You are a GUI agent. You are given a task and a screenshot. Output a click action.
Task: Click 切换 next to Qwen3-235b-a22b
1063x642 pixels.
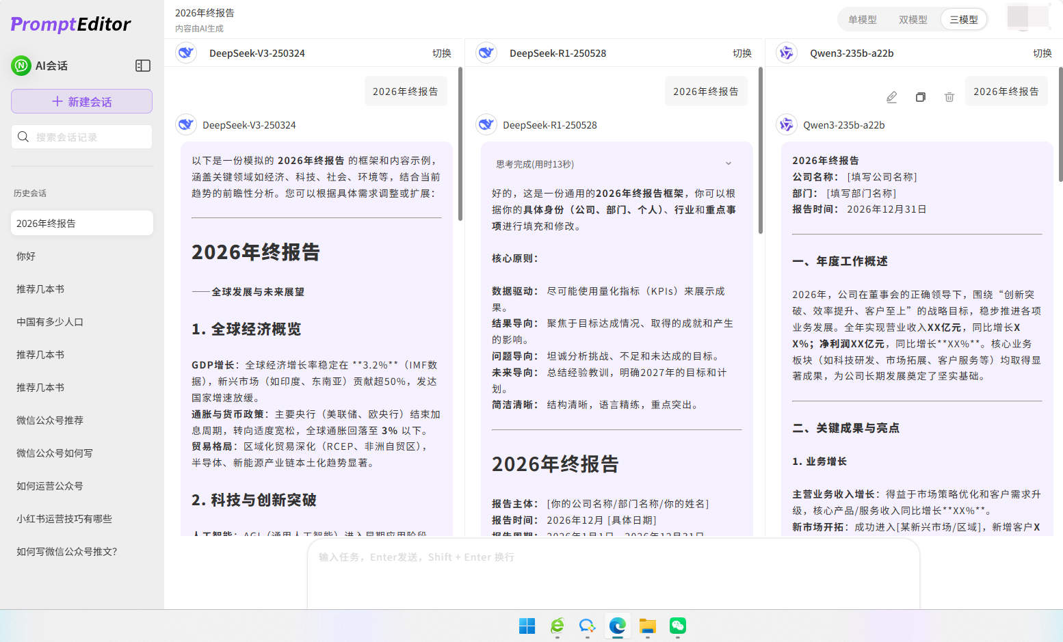click(x=1042, y=53)
